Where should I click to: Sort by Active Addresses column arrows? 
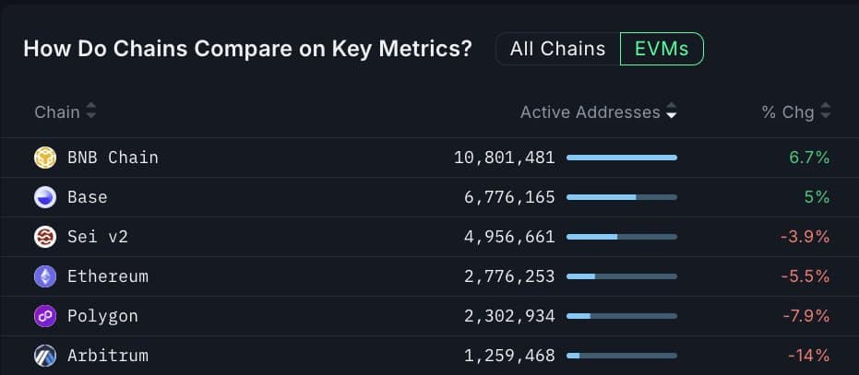(x=672, y=112)
